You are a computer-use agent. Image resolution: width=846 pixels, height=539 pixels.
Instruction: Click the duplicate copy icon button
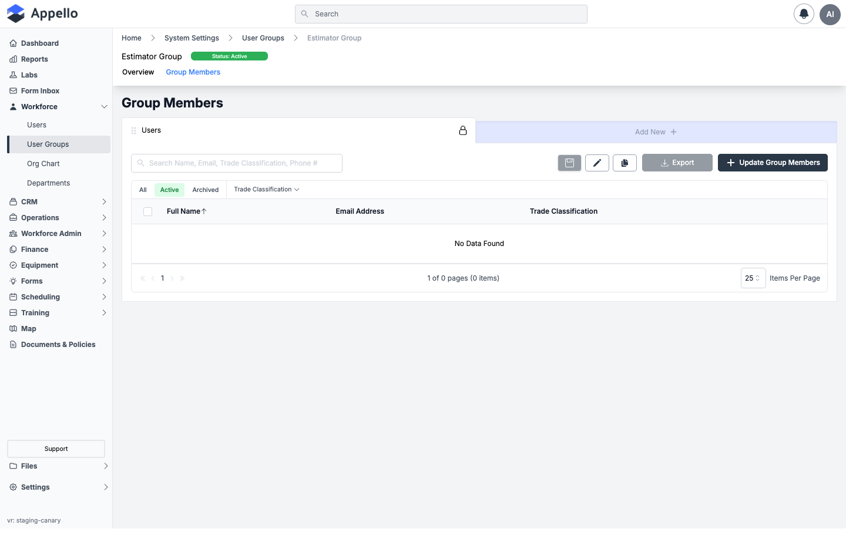tap(625, 163)
